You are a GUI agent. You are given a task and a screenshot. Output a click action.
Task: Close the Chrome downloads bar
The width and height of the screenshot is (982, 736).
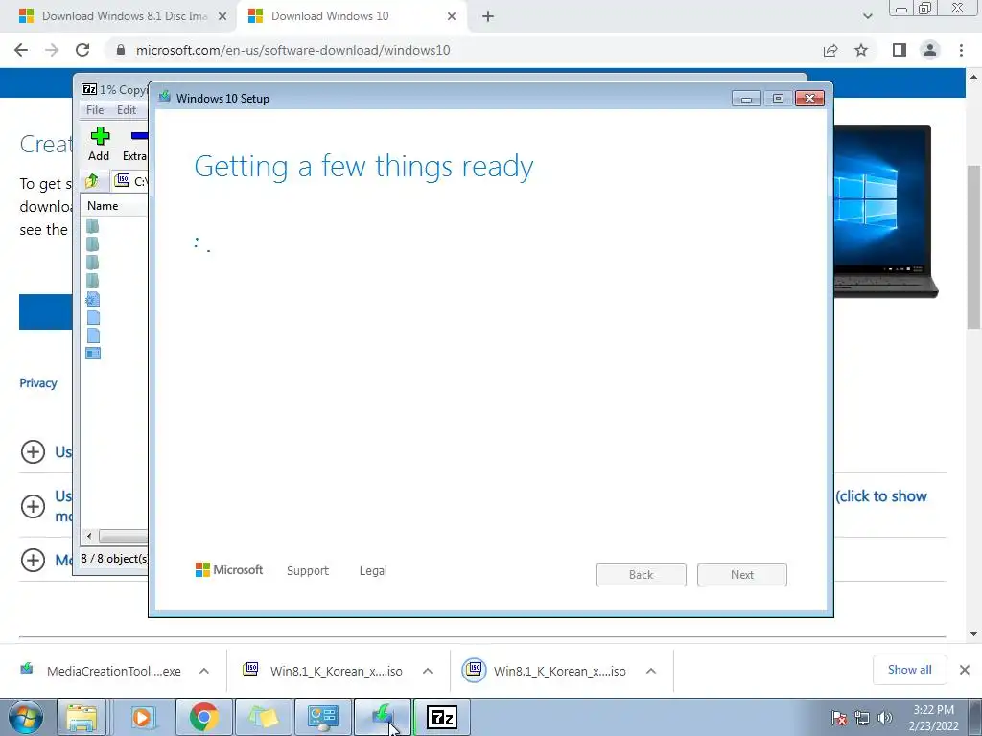click(965, 670)
